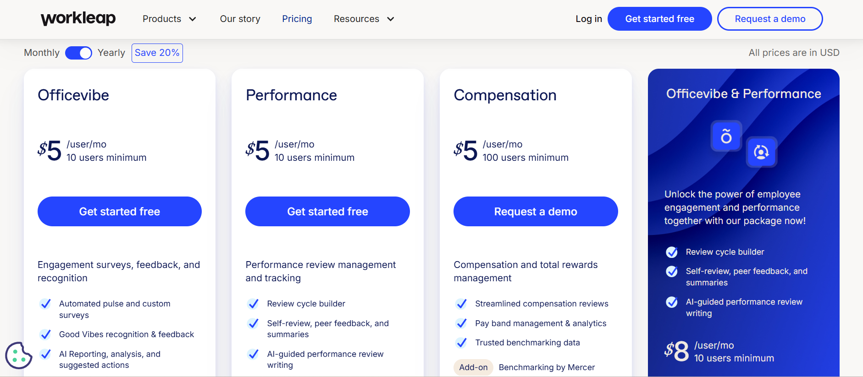
Task: Open the Pricing page
Action: pyautogui.click(x=297, y=19)
